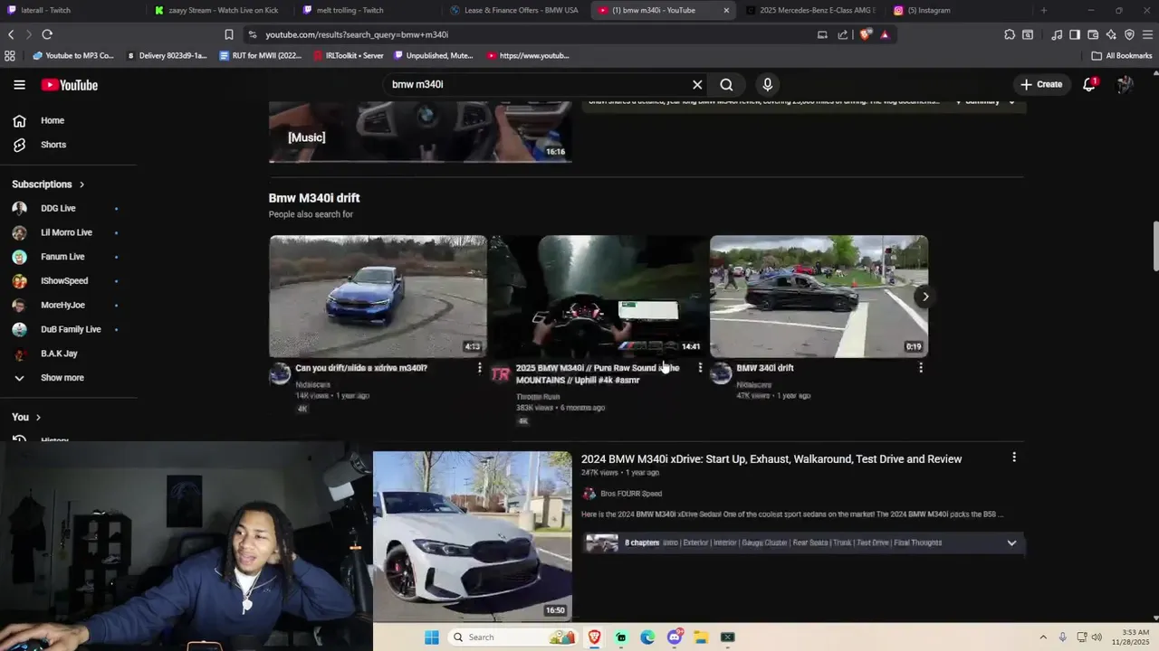Viewport: 1159px width, 651px height.
Task: Open options for 'Can you drift/slide' video
Action: (480, 368)
